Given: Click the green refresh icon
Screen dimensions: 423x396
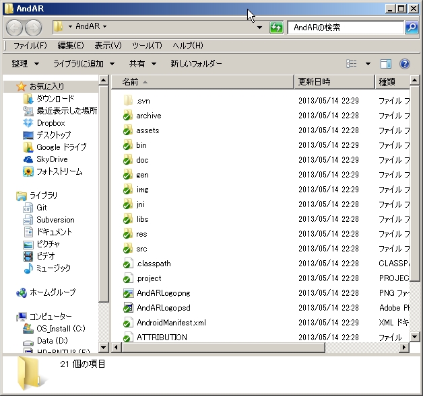Looking at the screenshot, I should (277, 28).
